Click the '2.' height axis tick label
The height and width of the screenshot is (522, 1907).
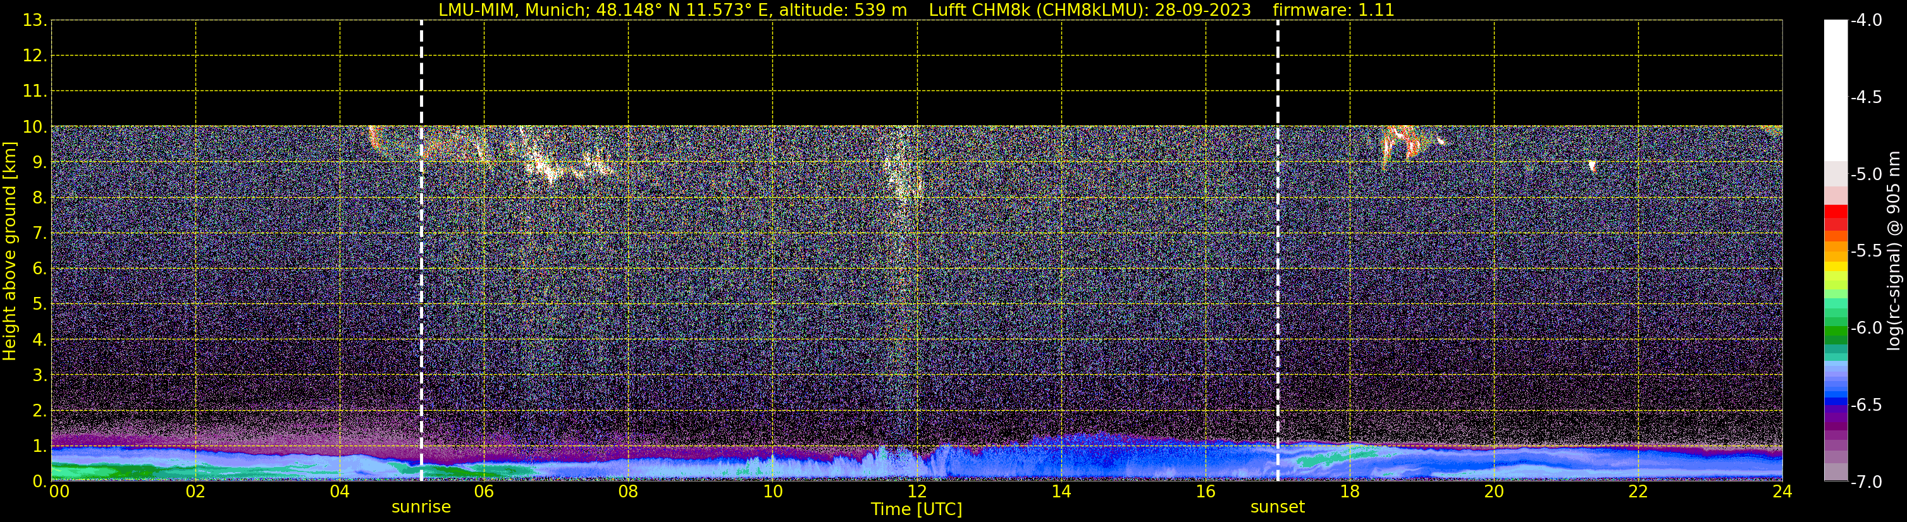(39, 411)
